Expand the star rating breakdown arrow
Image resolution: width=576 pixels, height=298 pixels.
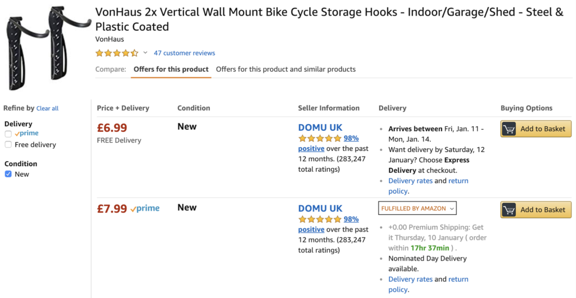tap(145, 53)
